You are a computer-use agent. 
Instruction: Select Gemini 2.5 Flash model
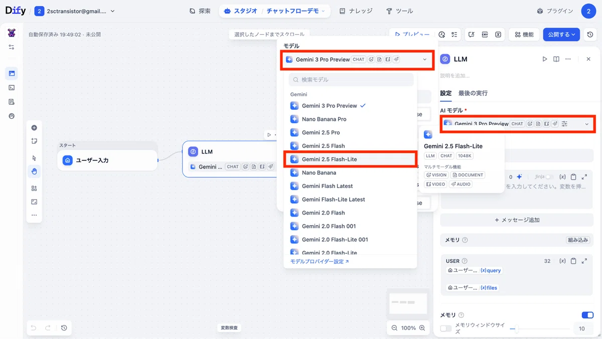(350, 146)
